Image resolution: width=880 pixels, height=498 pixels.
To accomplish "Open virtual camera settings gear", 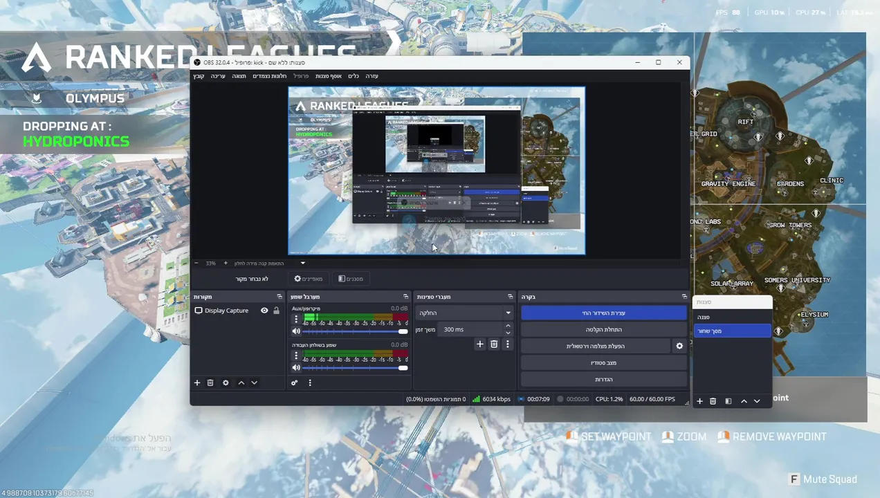I will [679, 346].
